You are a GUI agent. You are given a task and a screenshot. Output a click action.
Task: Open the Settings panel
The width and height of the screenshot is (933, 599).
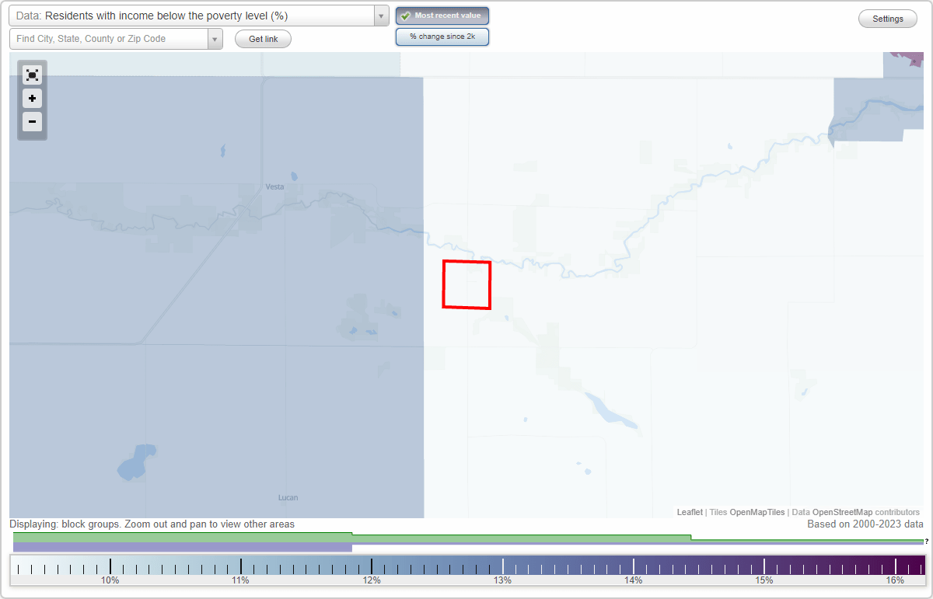point(887,18)
